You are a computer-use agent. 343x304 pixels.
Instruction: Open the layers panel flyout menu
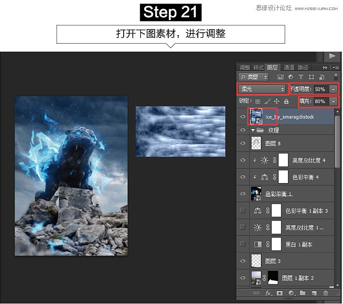(x=333, y=67)
